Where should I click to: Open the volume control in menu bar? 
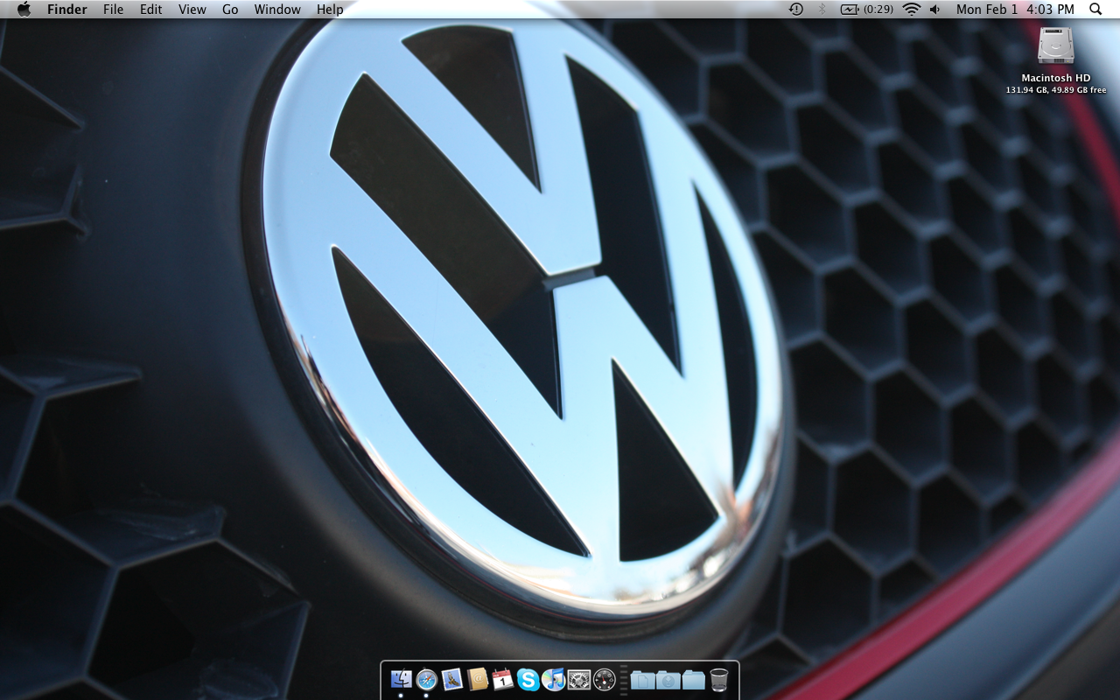click(934, 10)
